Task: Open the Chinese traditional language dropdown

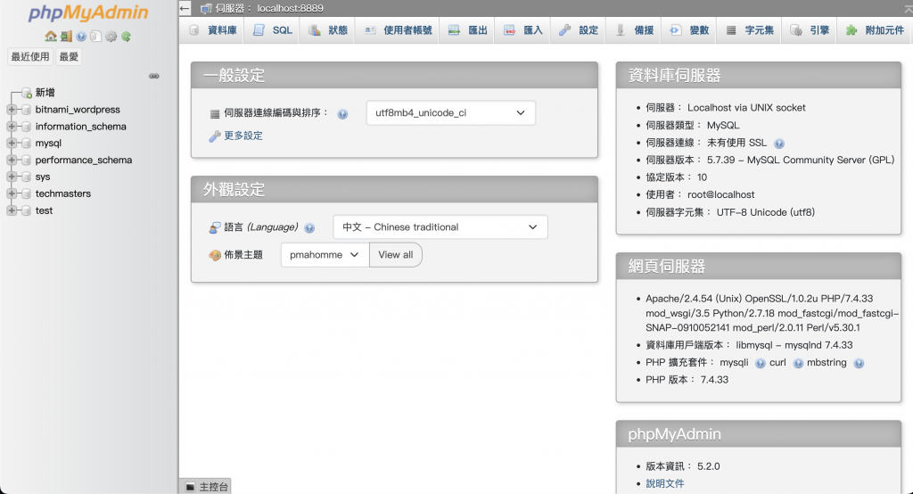Action: [x=440, y=227]
